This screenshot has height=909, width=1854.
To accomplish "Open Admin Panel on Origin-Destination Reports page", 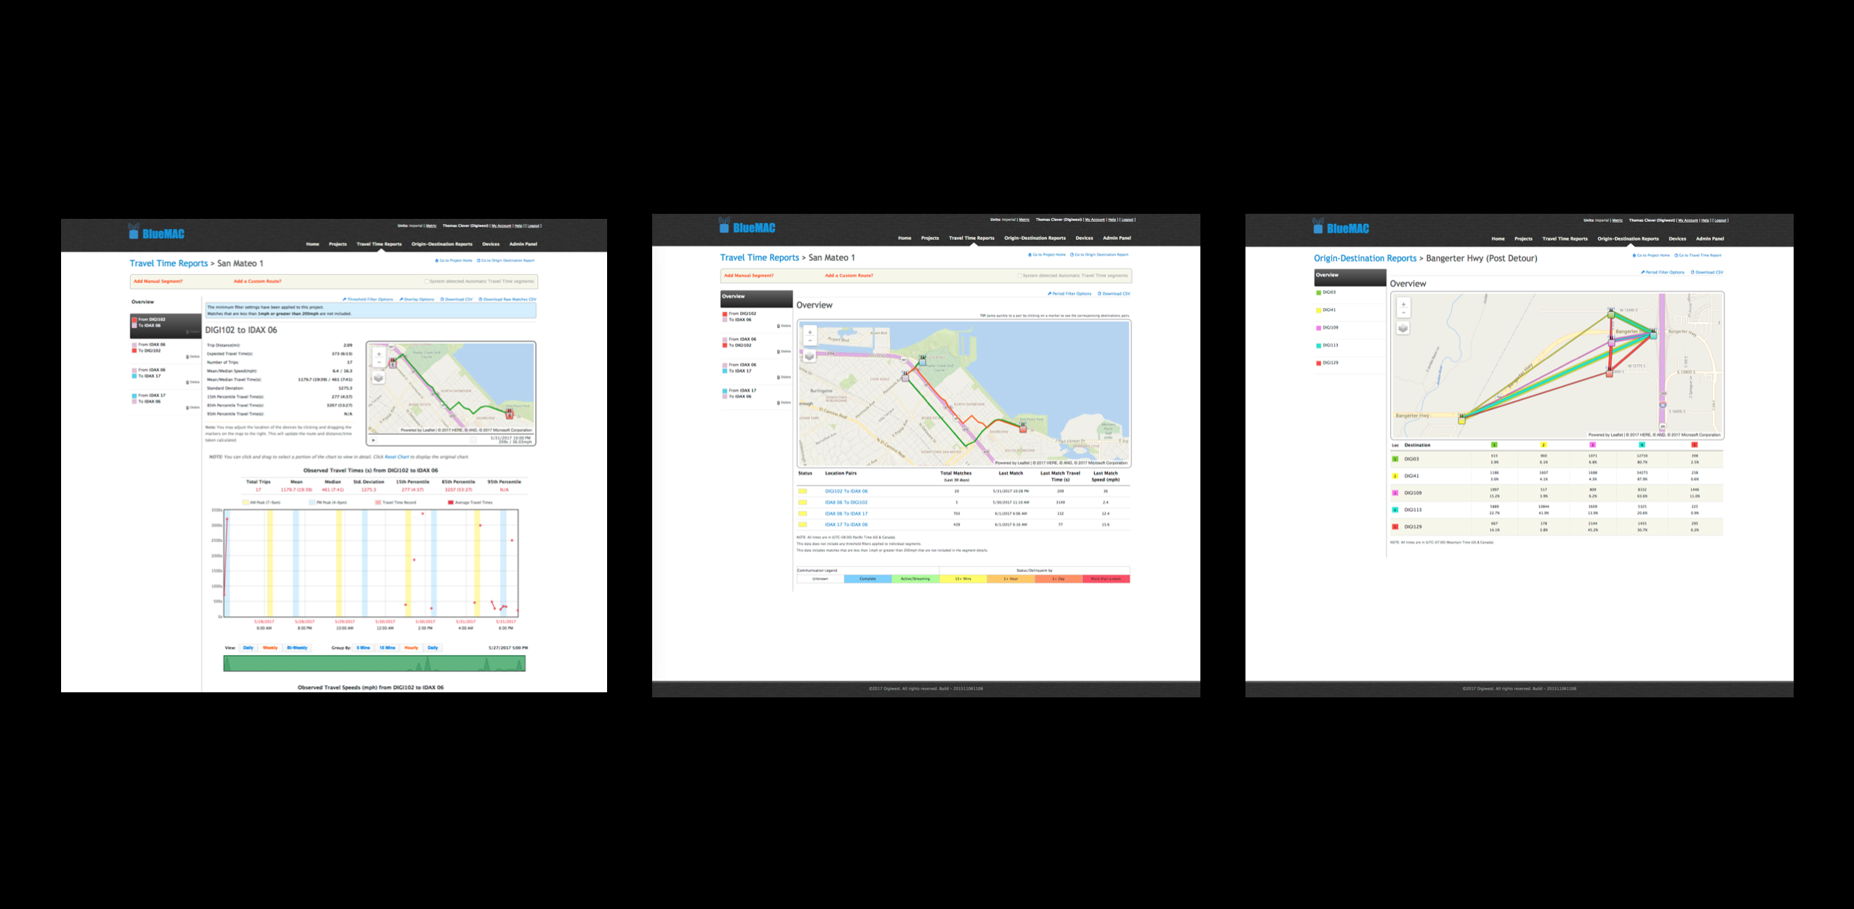I will coord(1709,239).
